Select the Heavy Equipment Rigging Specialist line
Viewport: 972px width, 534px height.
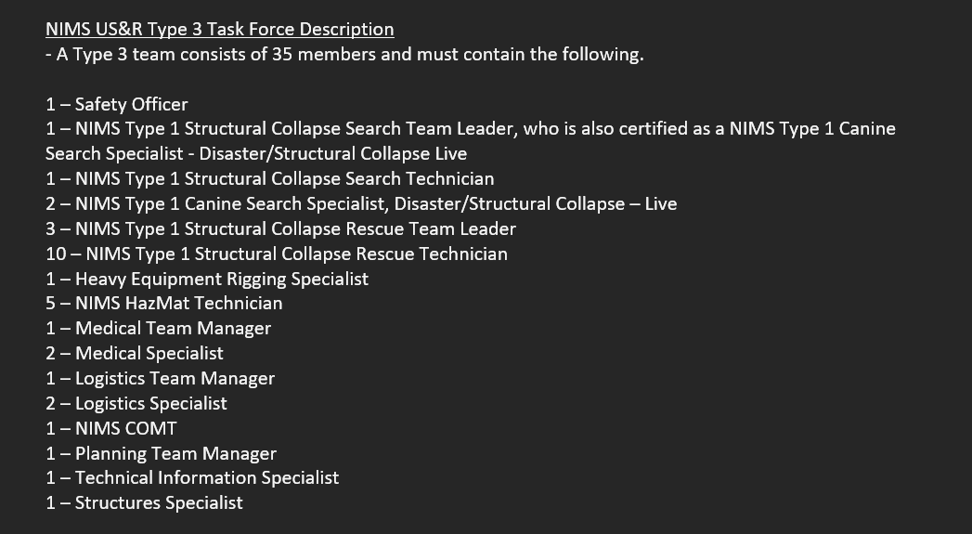pos(207,279)
